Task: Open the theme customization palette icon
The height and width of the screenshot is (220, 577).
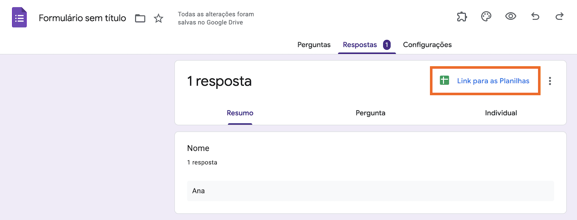Action: click(x=486, y=17)
